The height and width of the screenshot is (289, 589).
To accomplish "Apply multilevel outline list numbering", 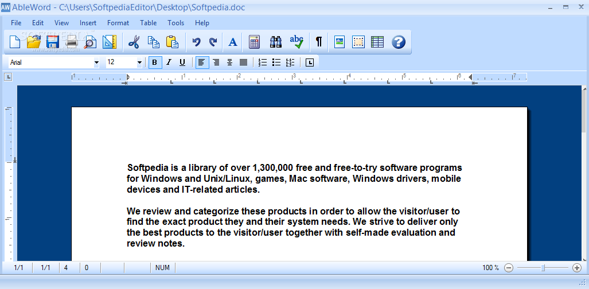I will 290,63.
